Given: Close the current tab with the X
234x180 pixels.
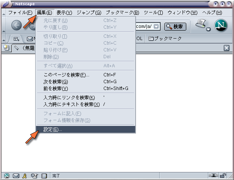Looking at the screenshot, I should [226, 48].
